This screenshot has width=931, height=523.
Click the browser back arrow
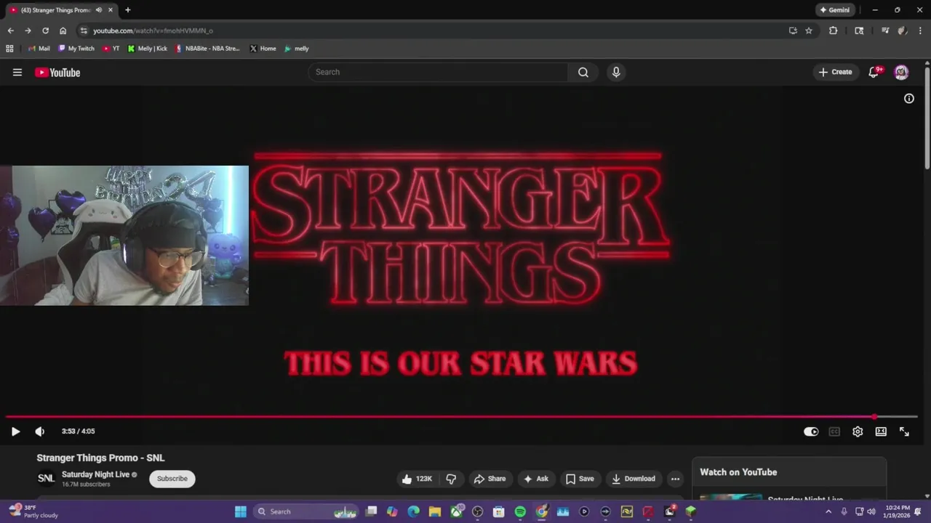[10, 31]
